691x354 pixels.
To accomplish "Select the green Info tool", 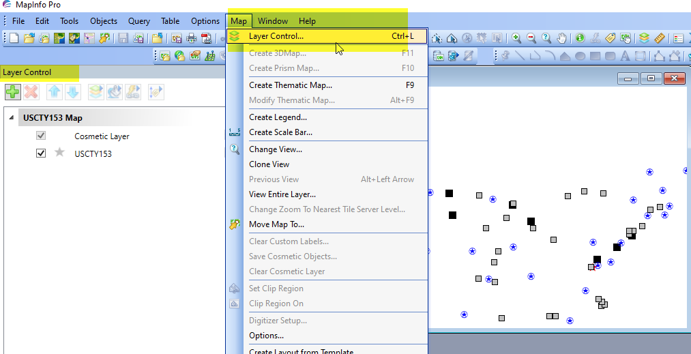I will tap(580, 38).
